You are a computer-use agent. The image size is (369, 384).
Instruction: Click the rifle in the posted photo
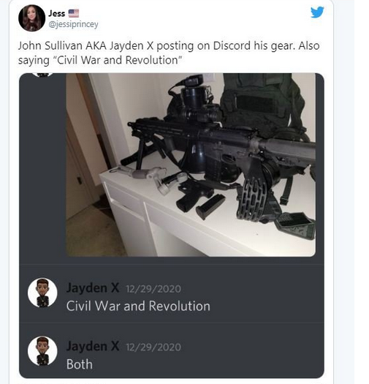[x=221, y=148]
